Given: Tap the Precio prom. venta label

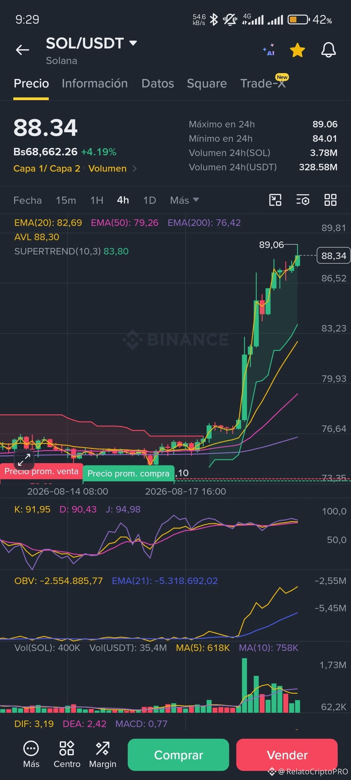Looking at the screenshot, I should pyautogui.click(x=42, y=471).
